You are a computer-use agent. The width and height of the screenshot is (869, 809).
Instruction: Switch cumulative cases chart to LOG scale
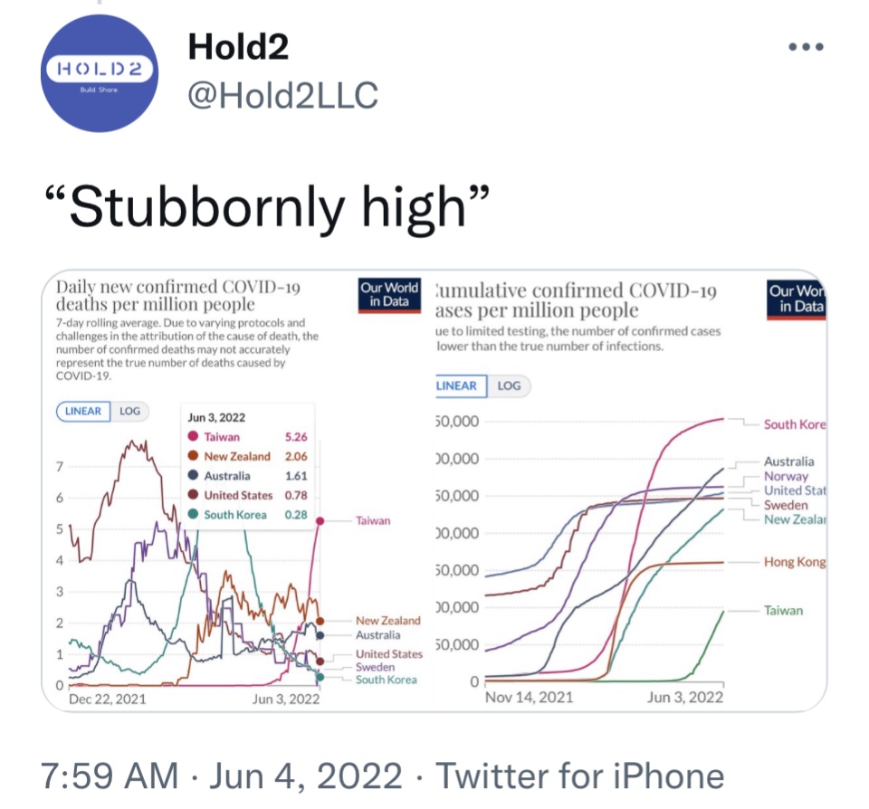coord(510,385)
